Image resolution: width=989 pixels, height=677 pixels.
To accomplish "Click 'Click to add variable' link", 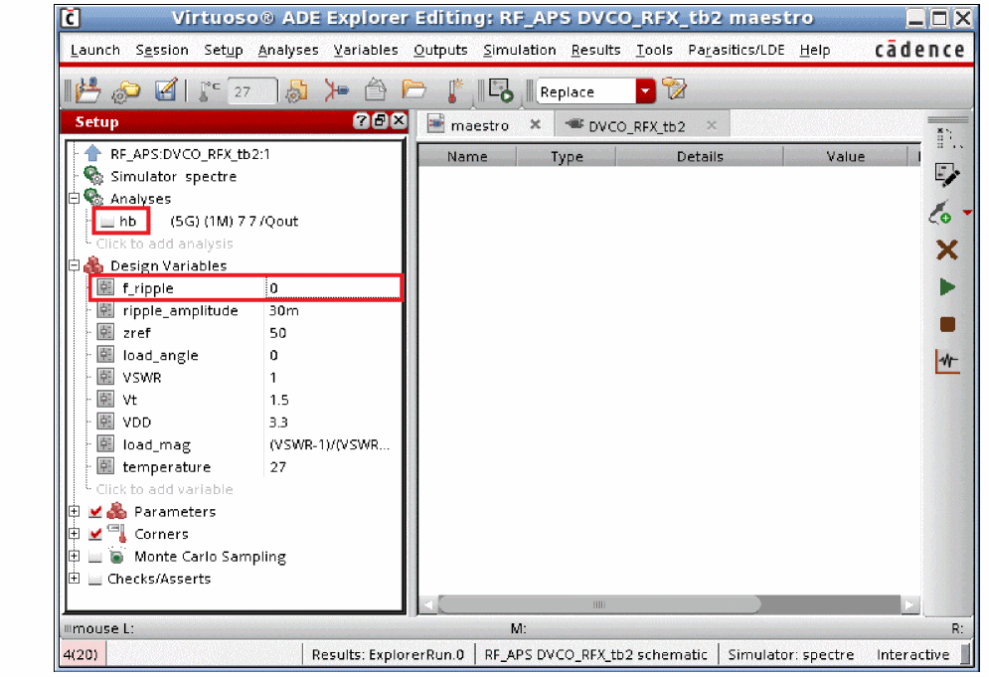I will coord(165,489).
